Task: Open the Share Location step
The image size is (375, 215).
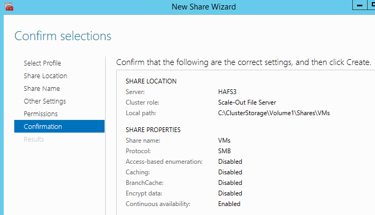Action: pyautogui.click(x=45, y=76)
